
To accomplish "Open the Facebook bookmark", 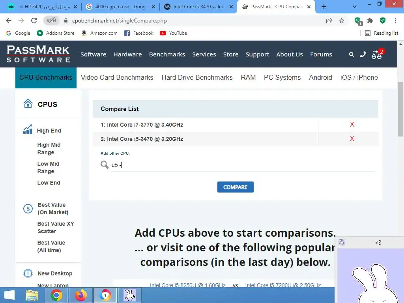I will 138,33.
